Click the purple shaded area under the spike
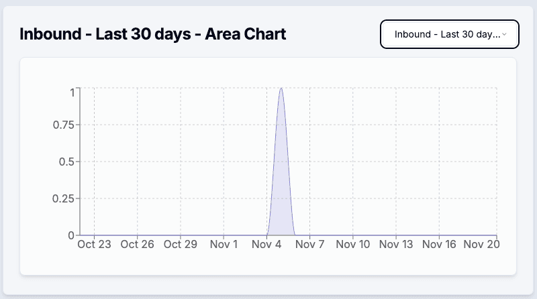This screenshot has height=299, width=537. tap(281, 201)
